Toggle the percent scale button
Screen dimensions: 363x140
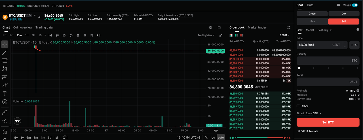[x=206, y=137]
